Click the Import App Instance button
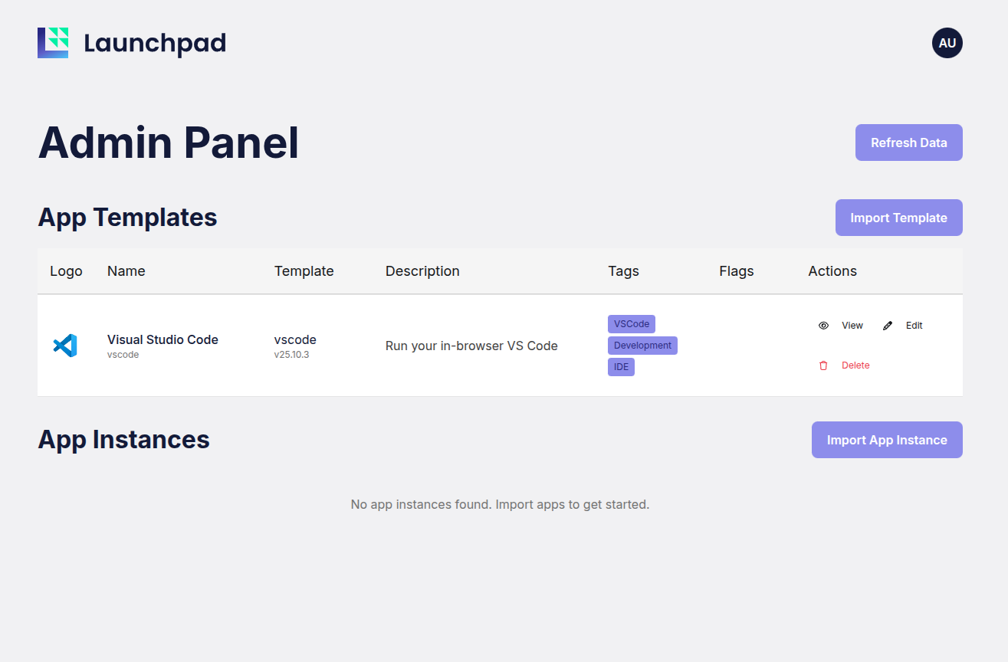The image size is (1008, 662). click(886, 440)
